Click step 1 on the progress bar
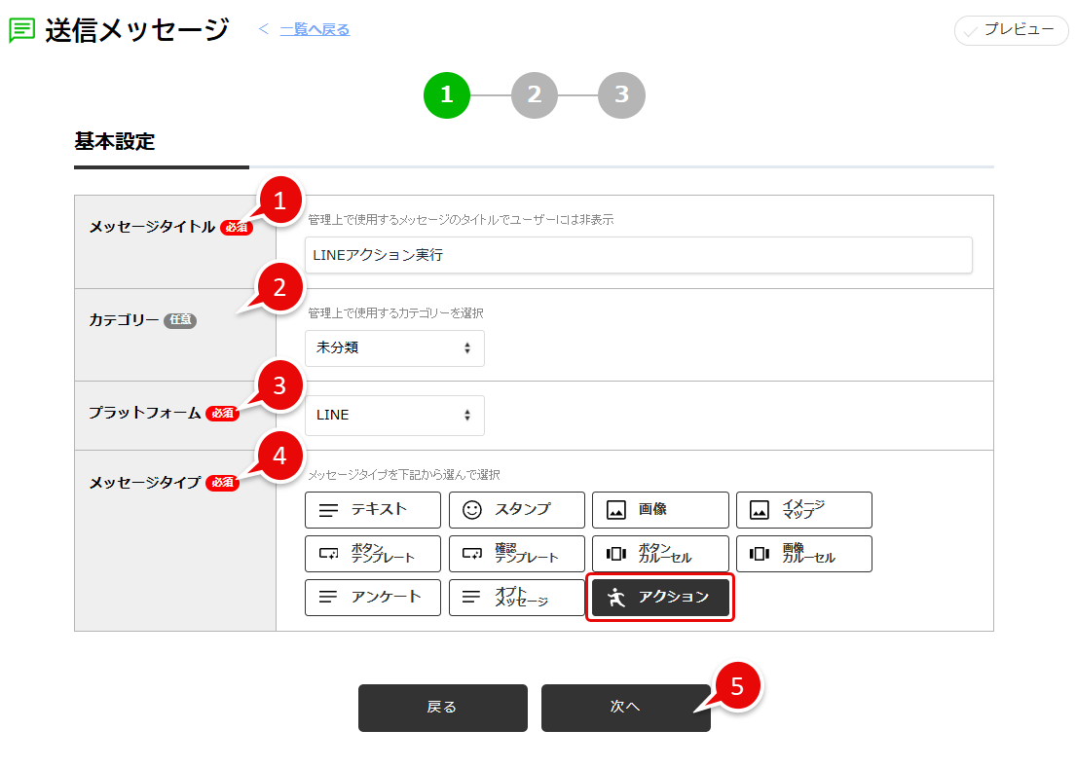The height and width of the screenshot is (767, 1076). point(446,94)
